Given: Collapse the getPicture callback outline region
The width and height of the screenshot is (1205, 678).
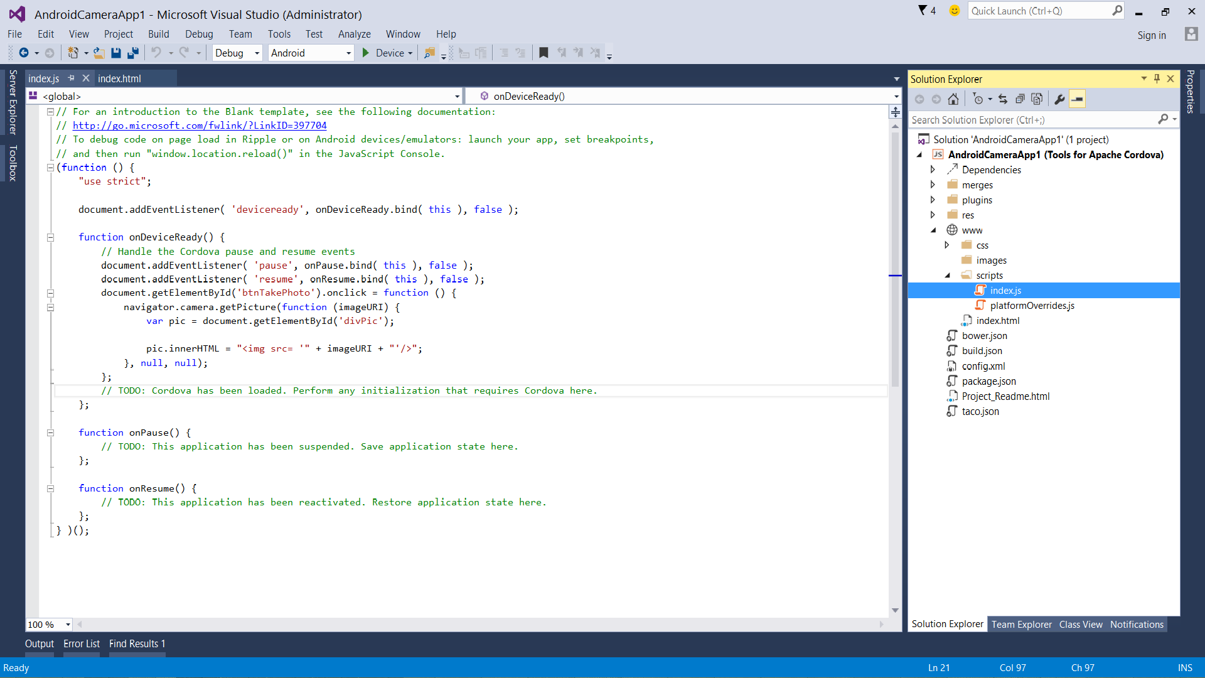Looking at the screenshot, I should [50, 307].
